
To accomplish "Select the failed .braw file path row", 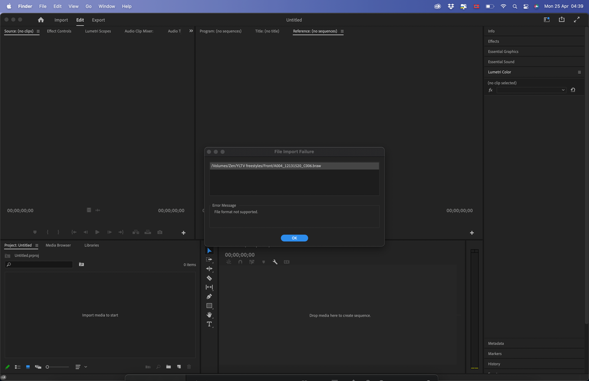I will [x=294, y=166].
